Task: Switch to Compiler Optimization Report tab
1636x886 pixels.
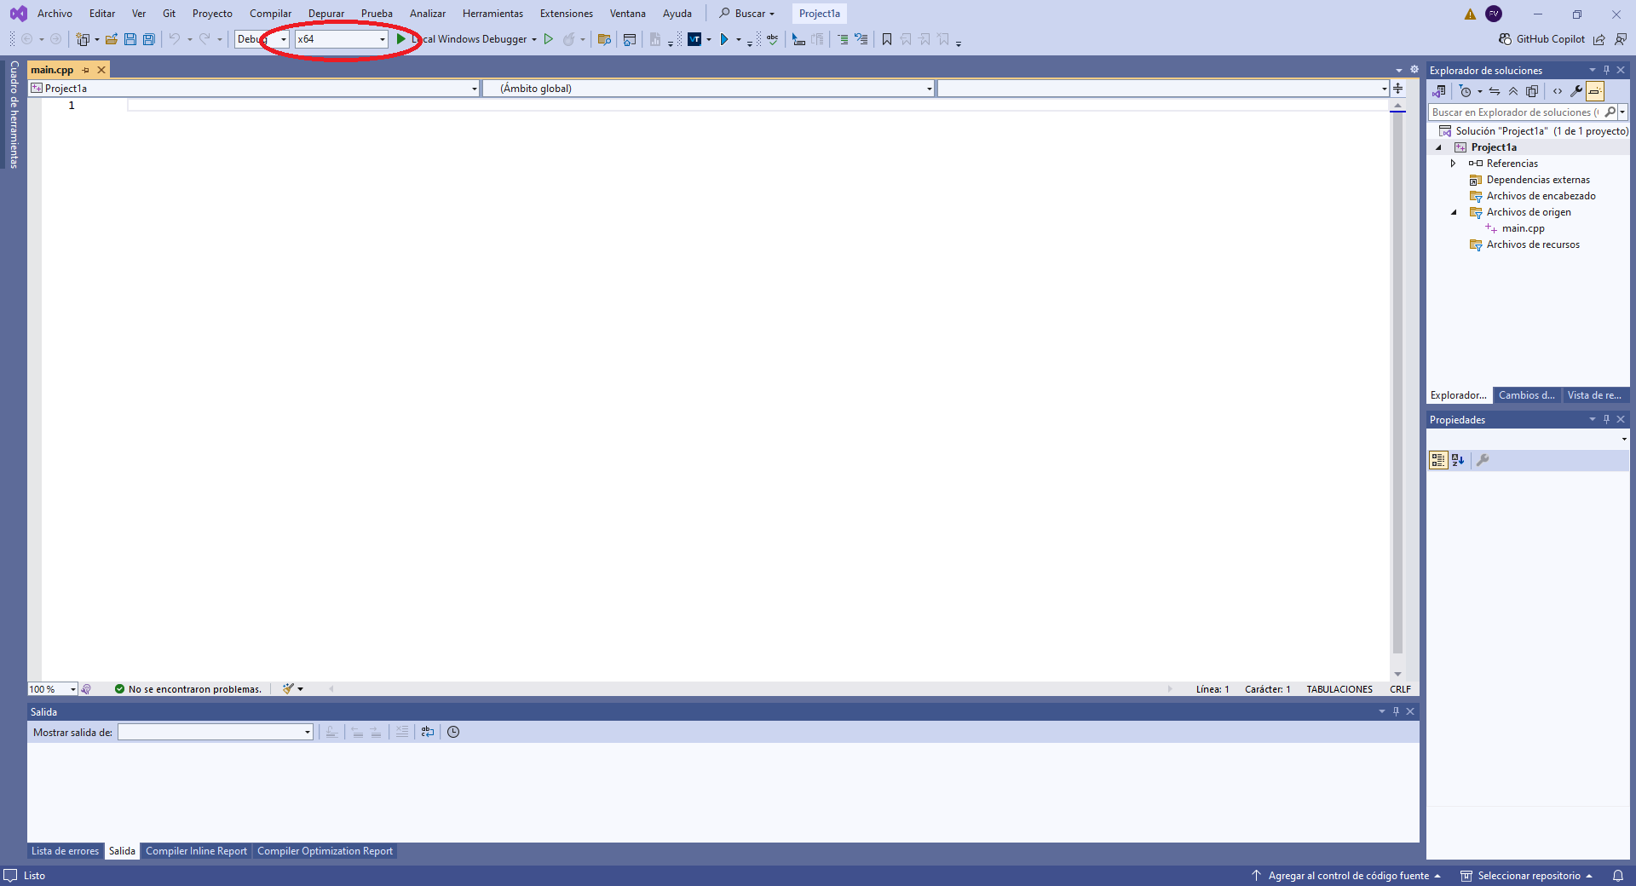Action: click(325, 851)
